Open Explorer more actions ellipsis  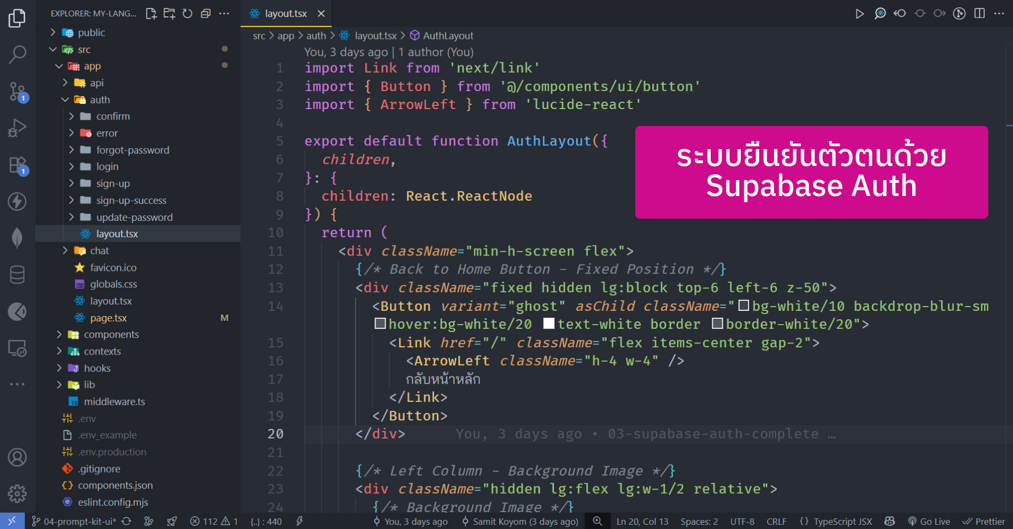point(224,14)
